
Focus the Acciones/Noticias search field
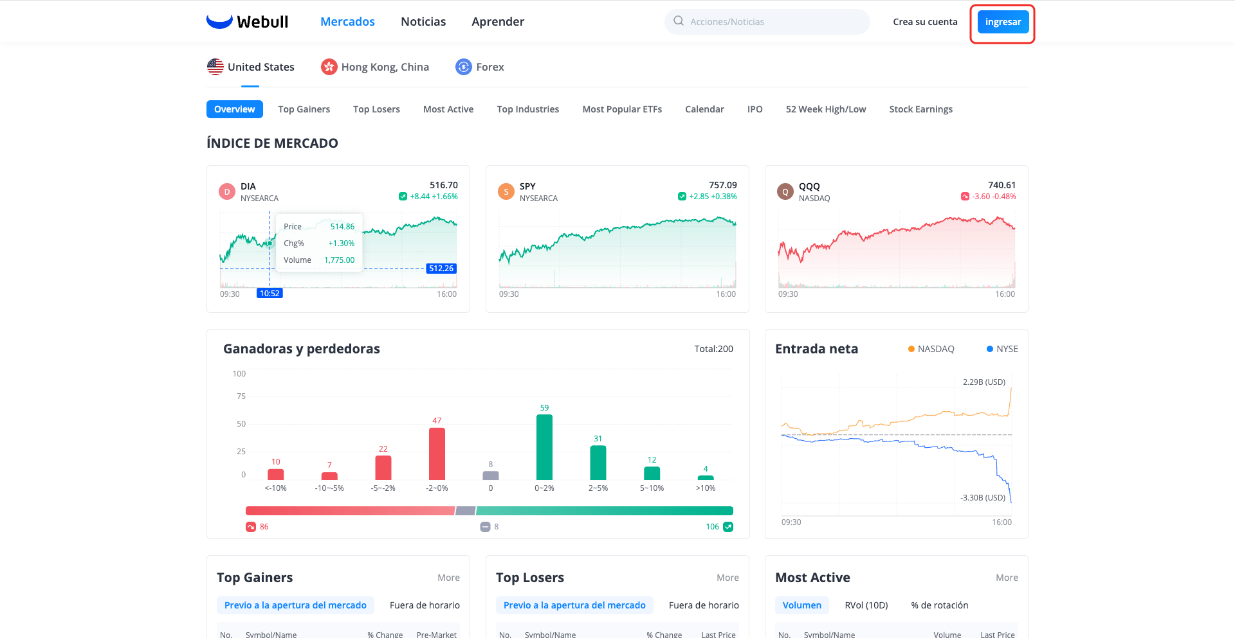767,22
